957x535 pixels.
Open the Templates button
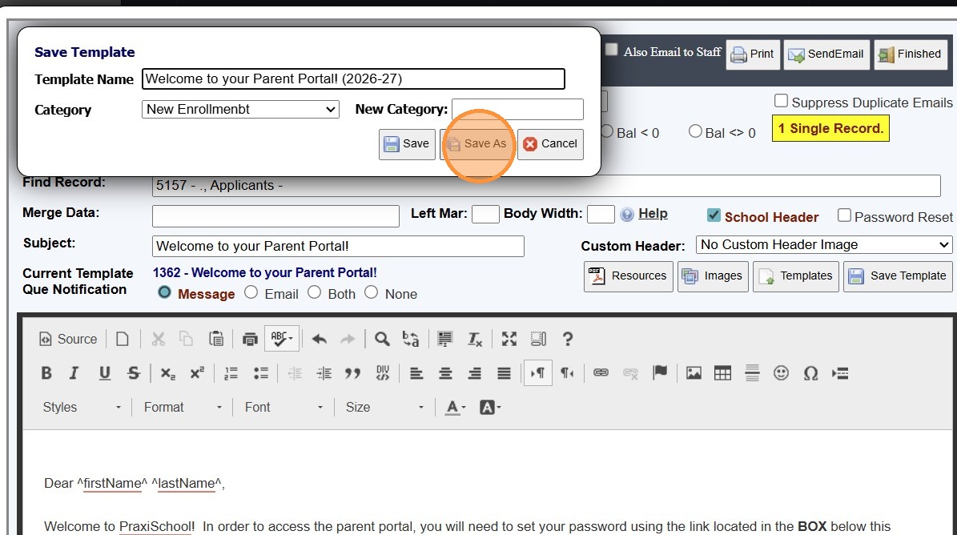(796, 276)
